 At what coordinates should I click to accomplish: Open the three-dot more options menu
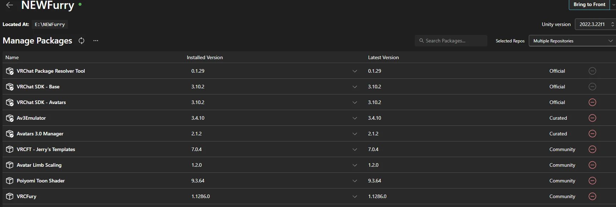click(x=96, y=41)
